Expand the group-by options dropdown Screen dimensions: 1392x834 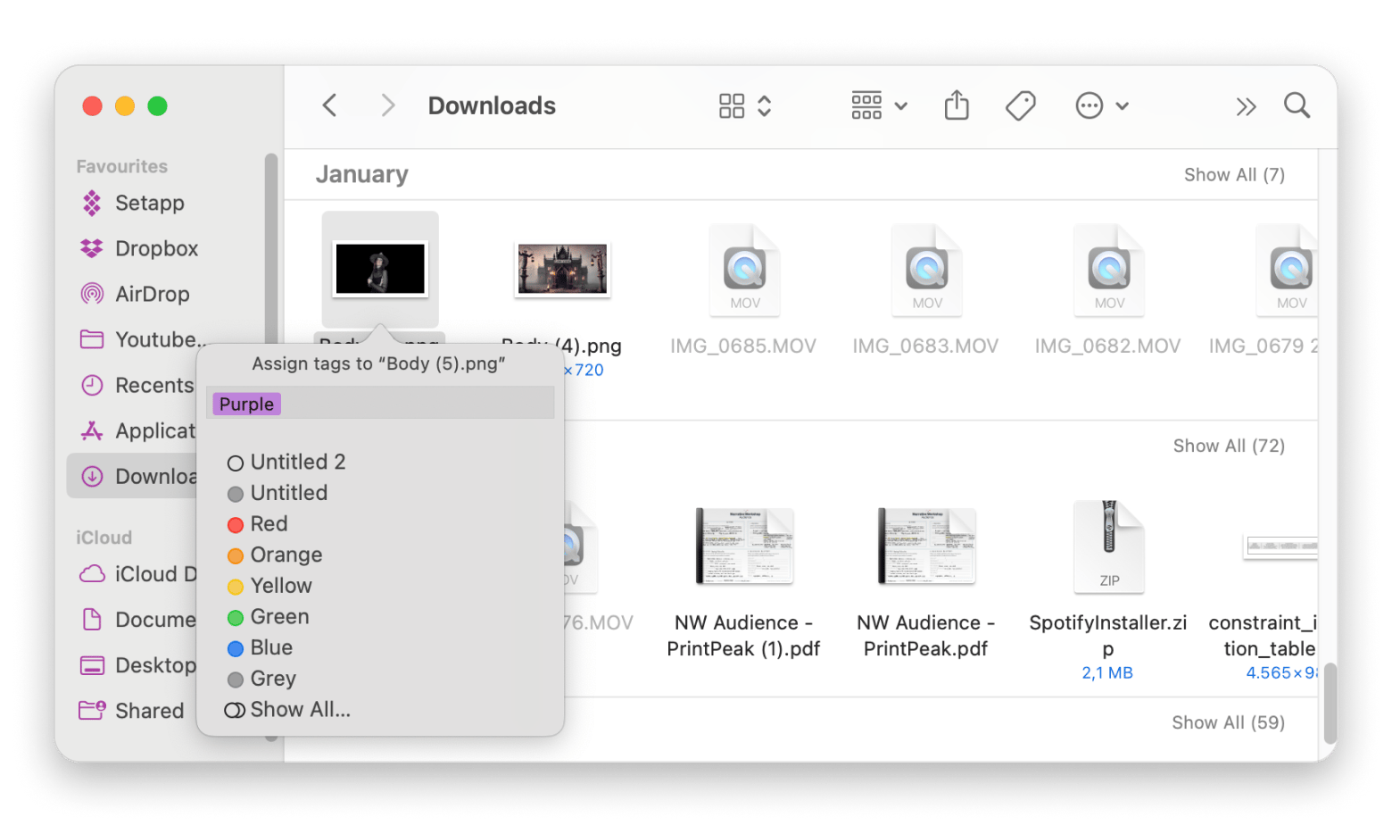(x=878, y=105)
